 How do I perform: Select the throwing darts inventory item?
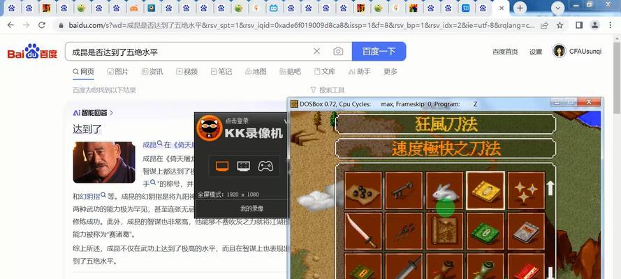pyautogui.click(x=403, y=231)
